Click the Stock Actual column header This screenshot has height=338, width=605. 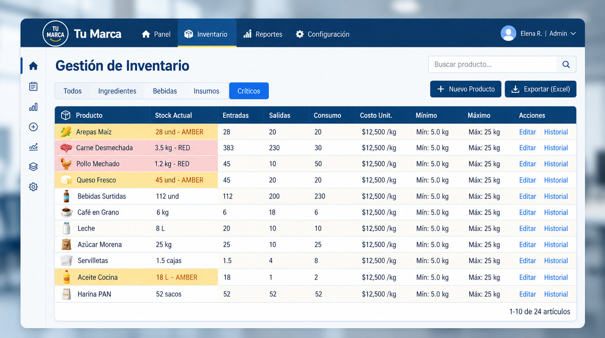[x=173, y=115]
